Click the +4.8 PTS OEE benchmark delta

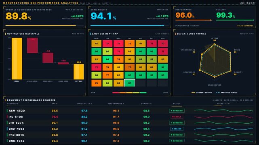[77, 16]
